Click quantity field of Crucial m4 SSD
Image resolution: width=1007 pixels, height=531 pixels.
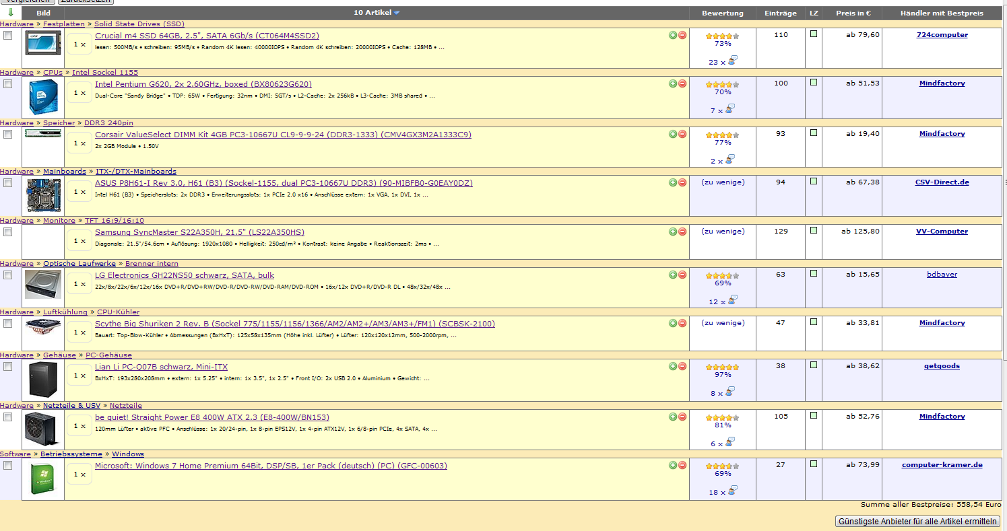(79, 44)
